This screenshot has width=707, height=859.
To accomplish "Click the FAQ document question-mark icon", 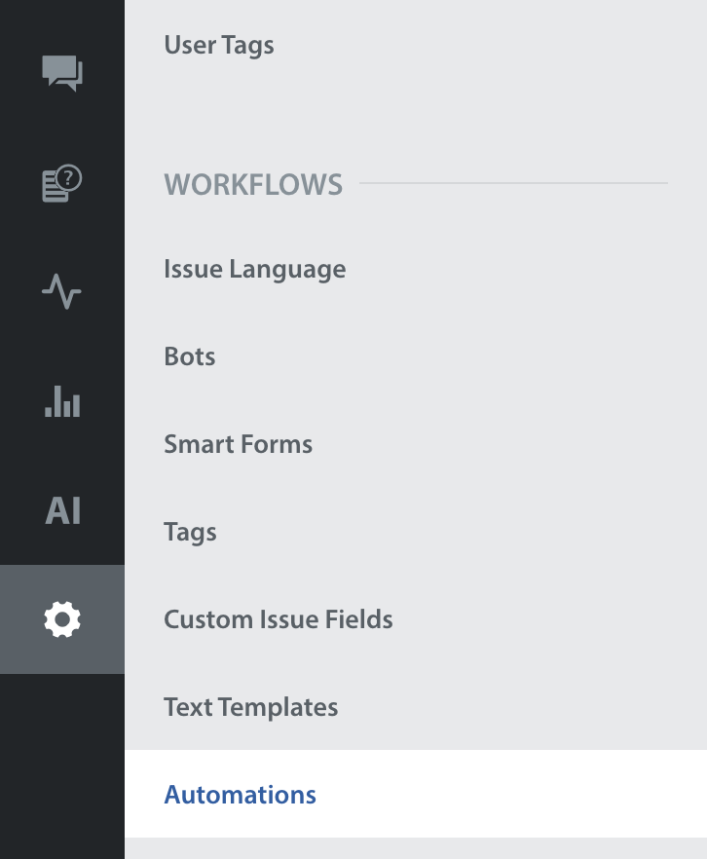I will (x=62, y=182).
